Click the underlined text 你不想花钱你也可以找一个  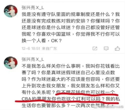(85, 92)
